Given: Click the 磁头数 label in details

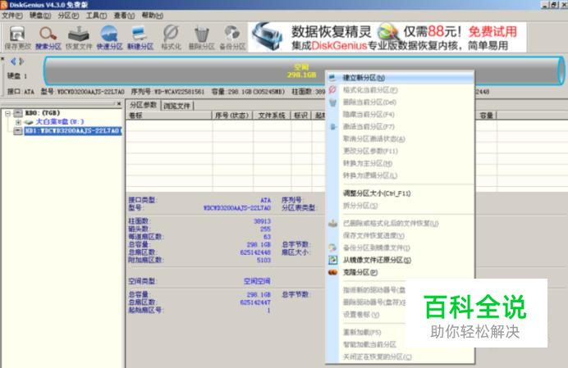Looking at the screenshot, I should [x=140, y=229].
